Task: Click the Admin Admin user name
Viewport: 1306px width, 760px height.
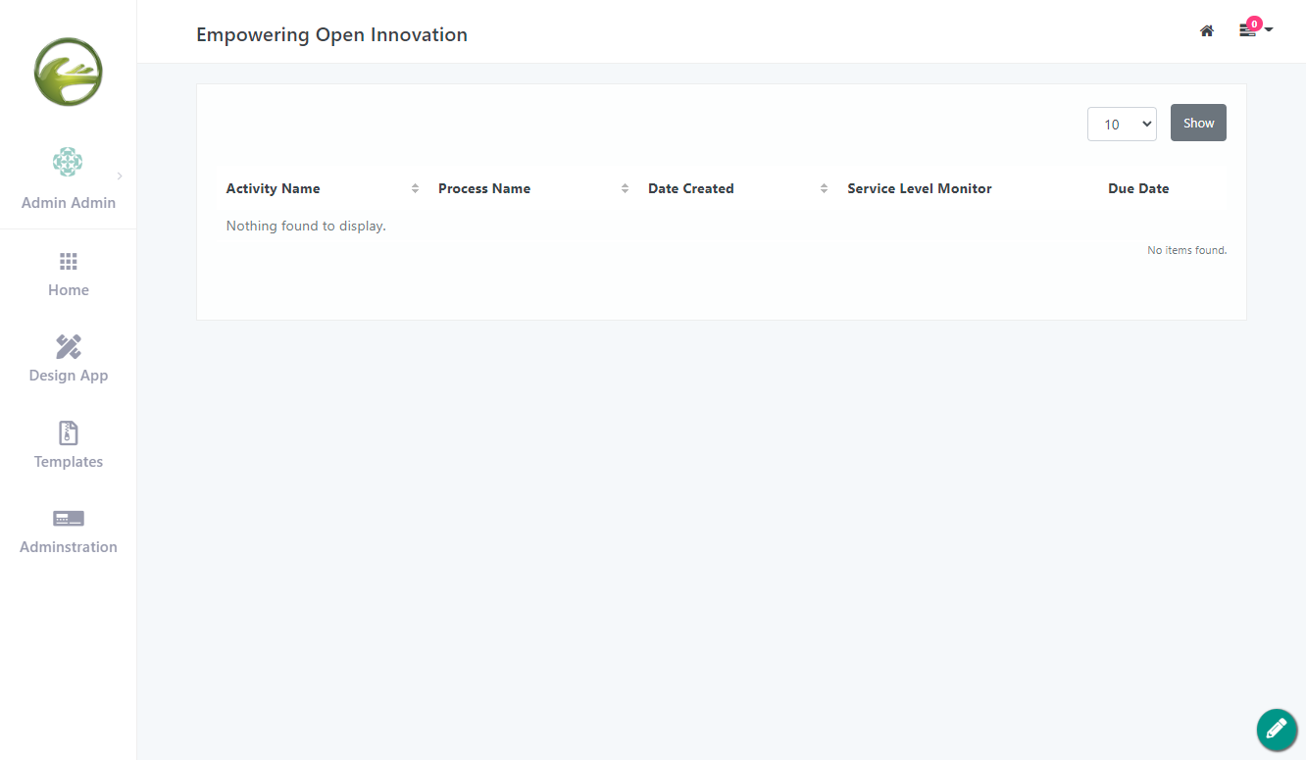Action: pyautogui.click(x=69, y=203)
